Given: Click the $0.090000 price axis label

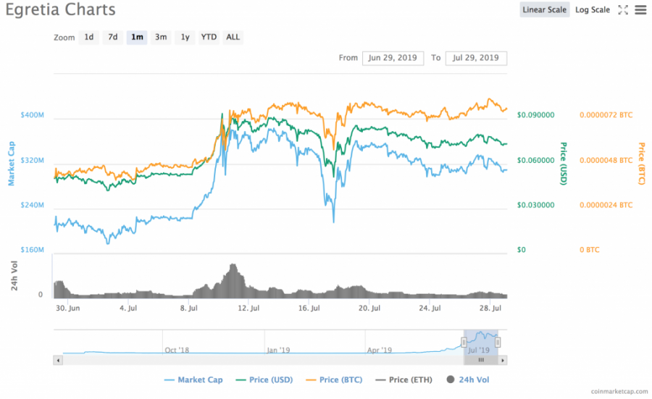Looking at the screenshot, I should pyautogui.click(x=535, y=115).
